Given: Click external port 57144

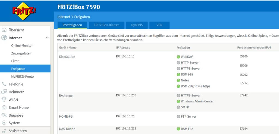Looking at the screenshot, I should click(x=244, y=129).
